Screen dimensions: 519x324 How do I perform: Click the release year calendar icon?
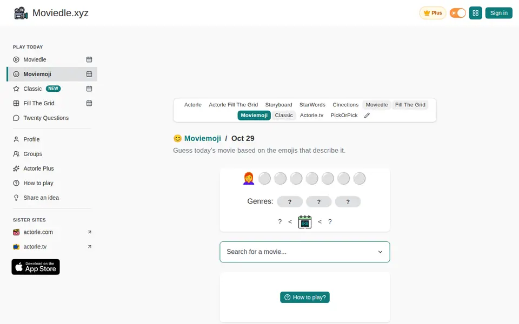click(x=305, y=222)
